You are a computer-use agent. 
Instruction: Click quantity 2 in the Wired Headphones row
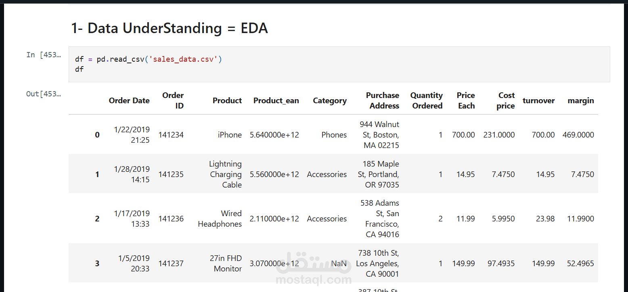(x=440, y=219)
